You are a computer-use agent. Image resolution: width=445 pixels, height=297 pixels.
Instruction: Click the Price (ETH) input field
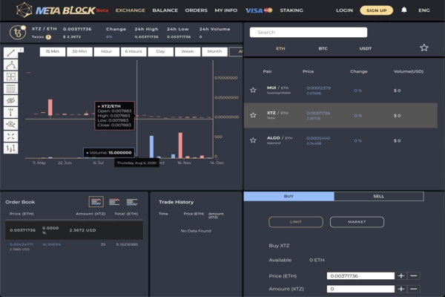coord(360,276)
